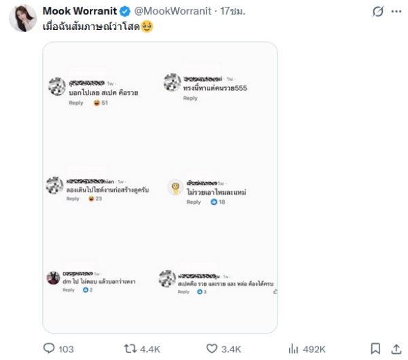This screenshot has height=360, width=408.
Task: Click the Grok icon at the post's top right
Action: coord(377,12)
